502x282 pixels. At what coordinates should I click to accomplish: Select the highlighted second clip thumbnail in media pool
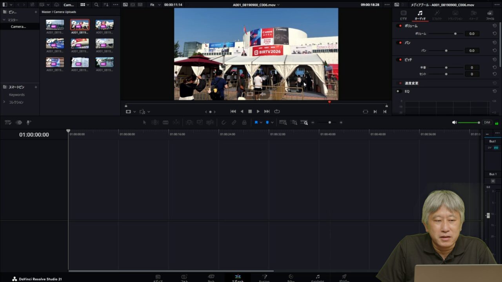pyautogui.click(x=80, y=25)
